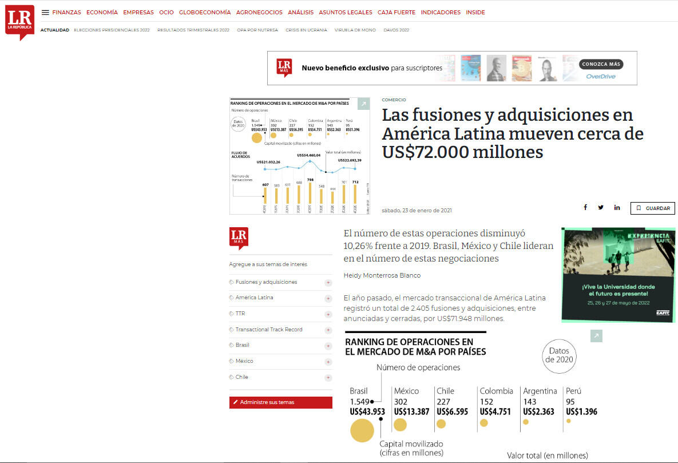This screenshot has height=463, width=678.
Task: Add Brasil topic with plus button
Action: [328, 346]
